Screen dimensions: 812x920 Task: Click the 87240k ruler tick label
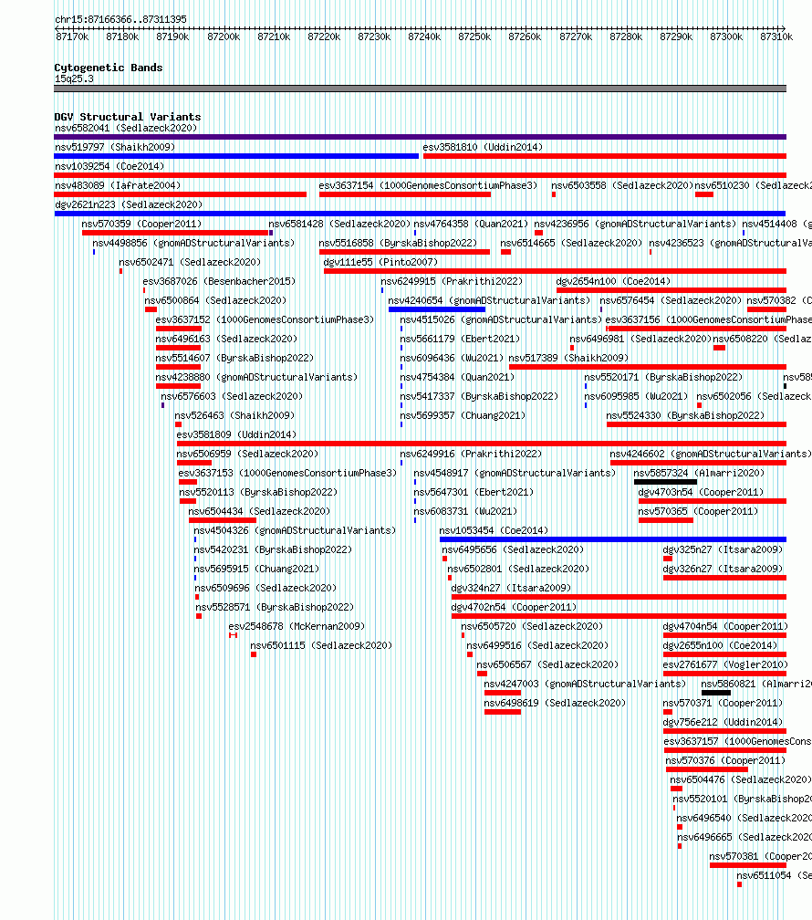pyautogui.click(x=424, y=37)
